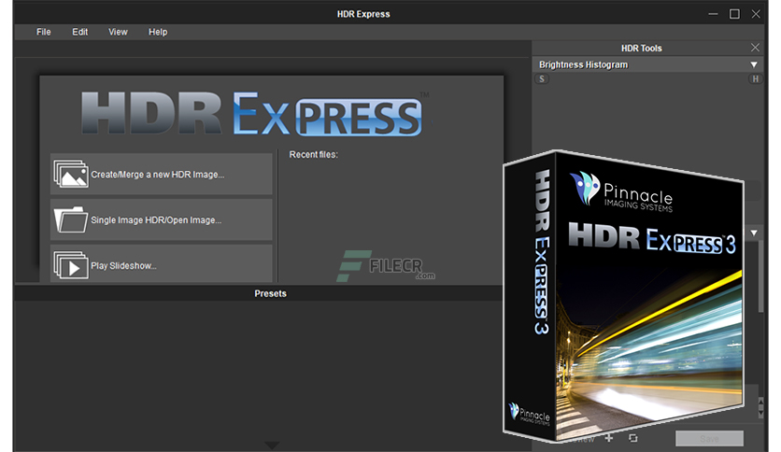This screenshot has width=781, height=452.
Task: Click the Create/Merge HDR image stack icon
Action: [x=71, y=174]
